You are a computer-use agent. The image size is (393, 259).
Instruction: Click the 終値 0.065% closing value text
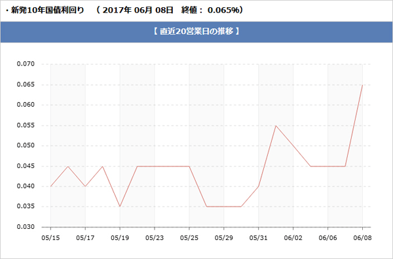coord(212,10)
